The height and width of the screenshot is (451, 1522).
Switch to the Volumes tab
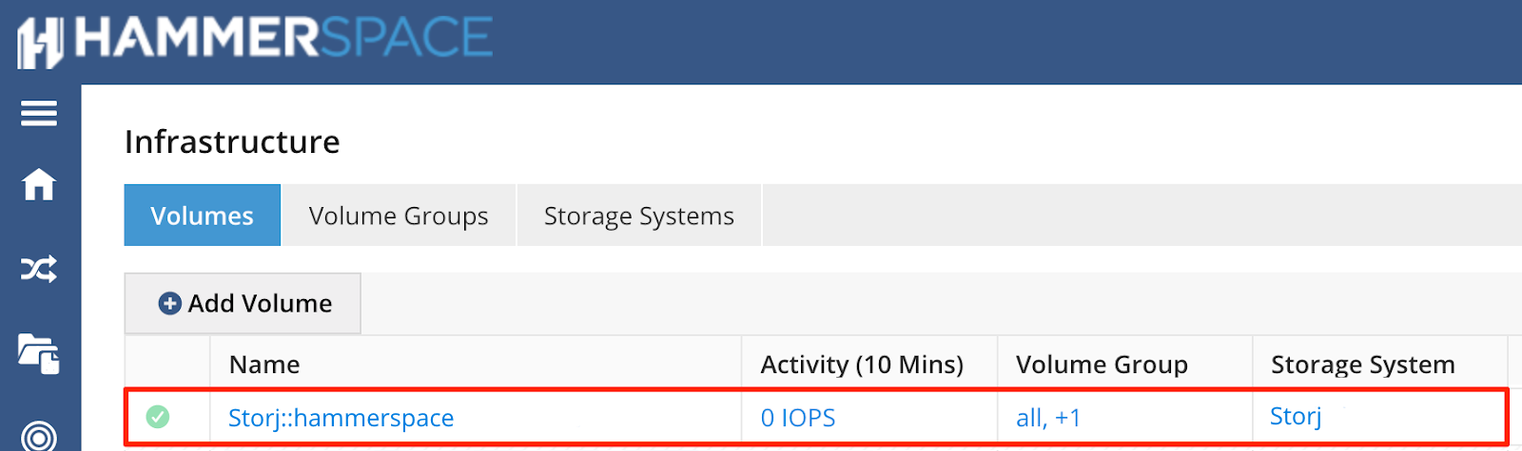(x=203, y=216)
